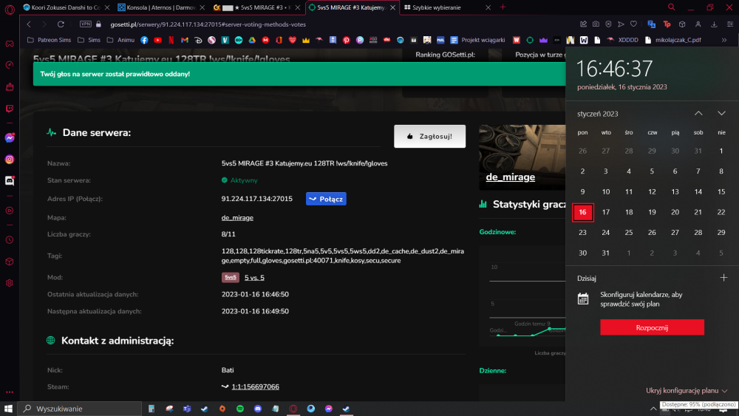Open the downloads icon in toolbar
This screenshot has width=739, height=416.
714,24
